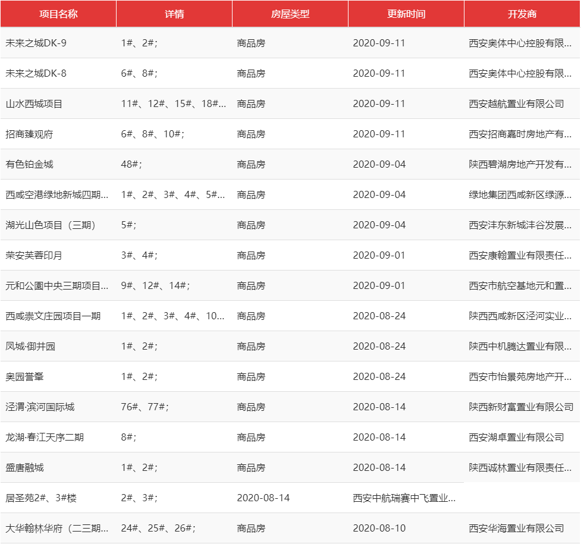The height and width of the screenshot is (547, 587).
Task: Click developer 西安市航空基地元和置
Action: pyautogui.click(x=520, y=285)
